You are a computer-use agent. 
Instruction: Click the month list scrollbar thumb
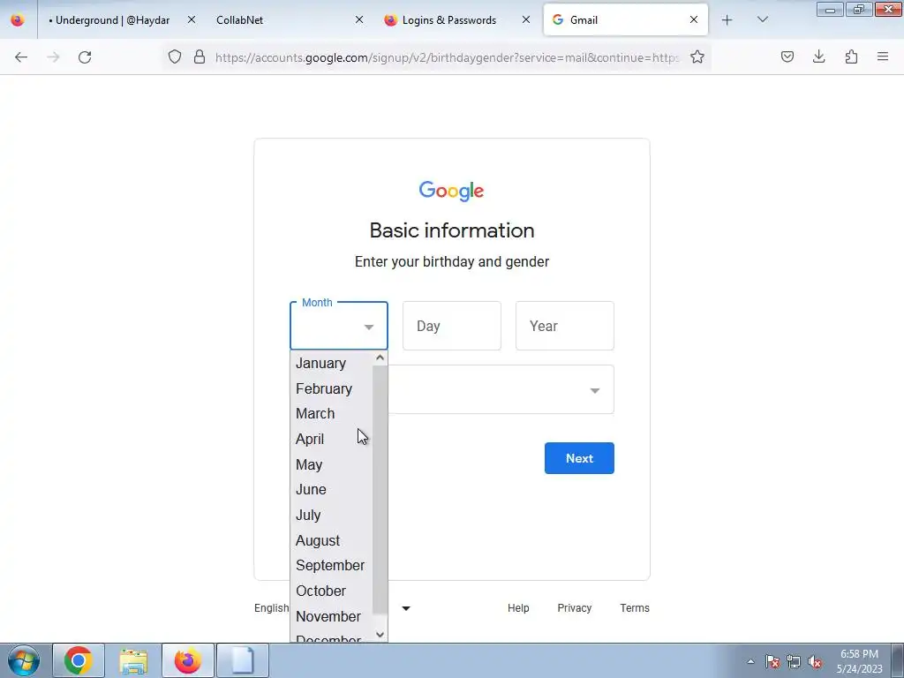380,490
